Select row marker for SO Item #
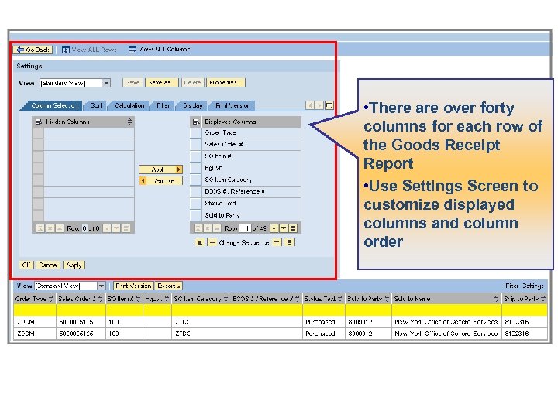 coord(196,156)
